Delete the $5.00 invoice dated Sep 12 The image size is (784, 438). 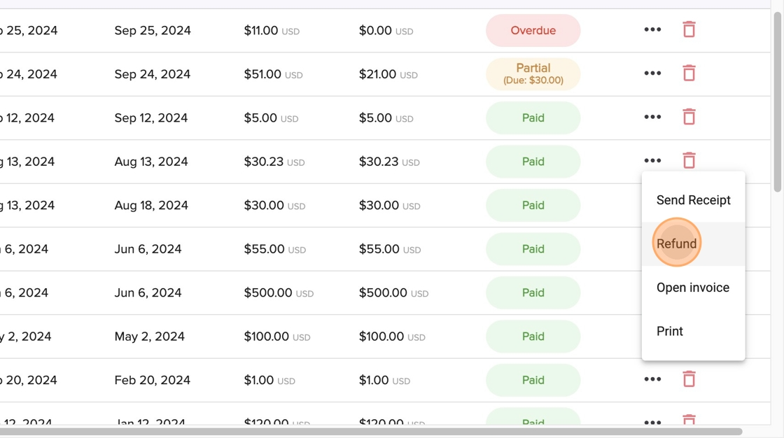(x=689, y=117)
